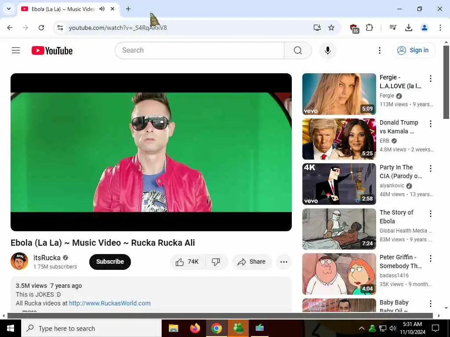The image size is (450, 337).
Task: Click the address bar URL
Action: tap(118, 28)
